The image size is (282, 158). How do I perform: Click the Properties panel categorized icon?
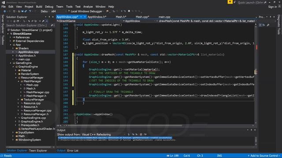260,25
